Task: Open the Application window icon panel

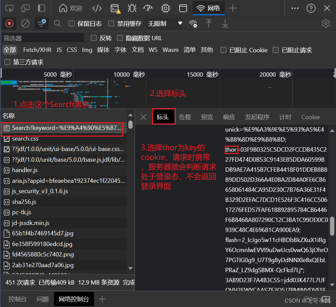Action: click(183, 8)
